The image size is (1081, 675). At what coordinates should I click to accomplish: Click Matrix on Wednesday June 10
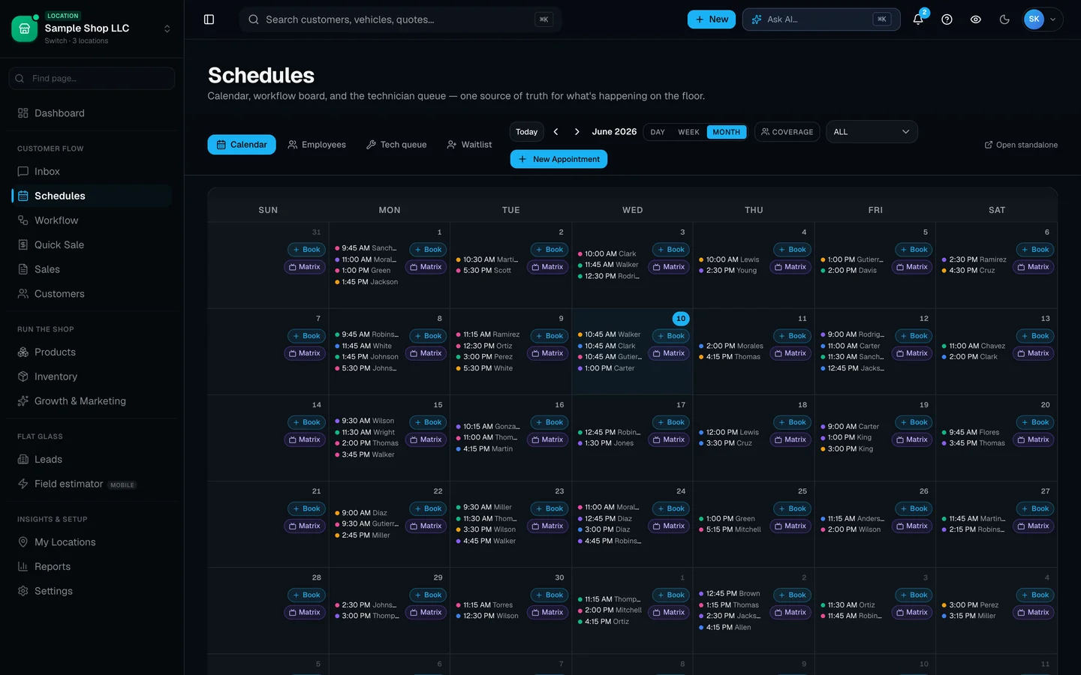[x=669, y=353]
